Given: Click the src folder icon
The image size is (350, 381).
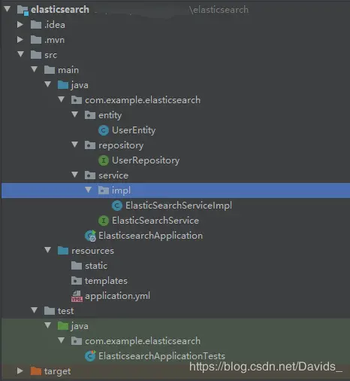Looking at the screenshot, I should click(36, 55).
